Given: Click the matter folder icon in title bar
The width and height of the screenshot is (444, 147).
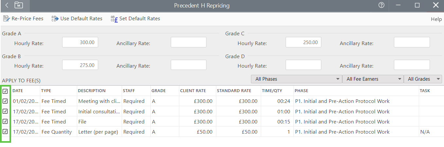Looking at the screenshot, I should (19, 5).
